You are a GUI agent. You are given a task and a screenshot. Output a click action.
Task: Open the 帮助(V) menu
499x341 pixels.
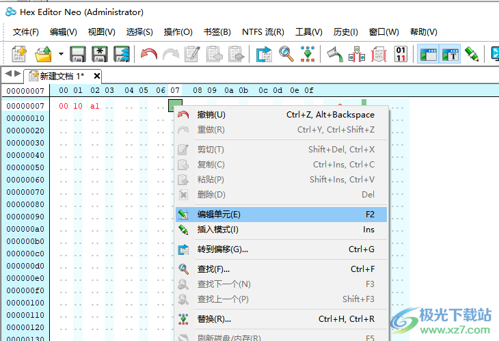[x=424, y=32]
